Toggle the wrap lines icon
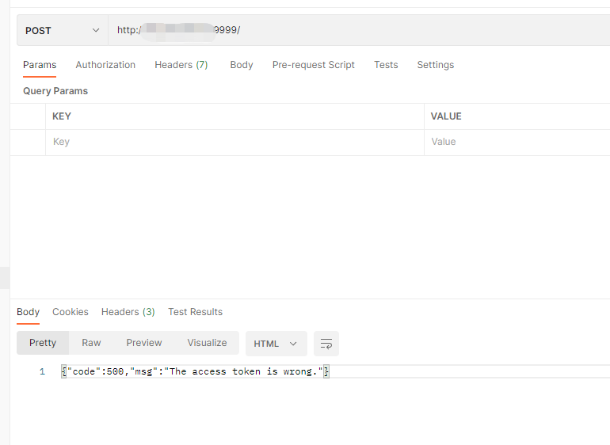 (x=326, y=344)
